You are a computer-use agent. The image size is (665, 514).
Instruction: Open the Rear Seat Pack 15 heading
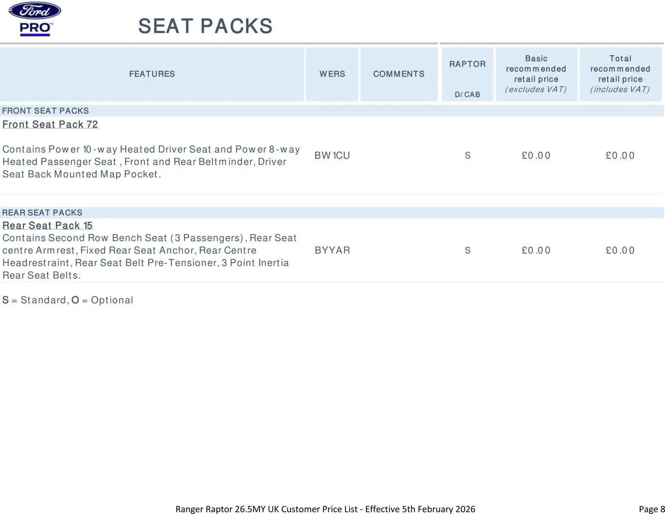(48, 225)
